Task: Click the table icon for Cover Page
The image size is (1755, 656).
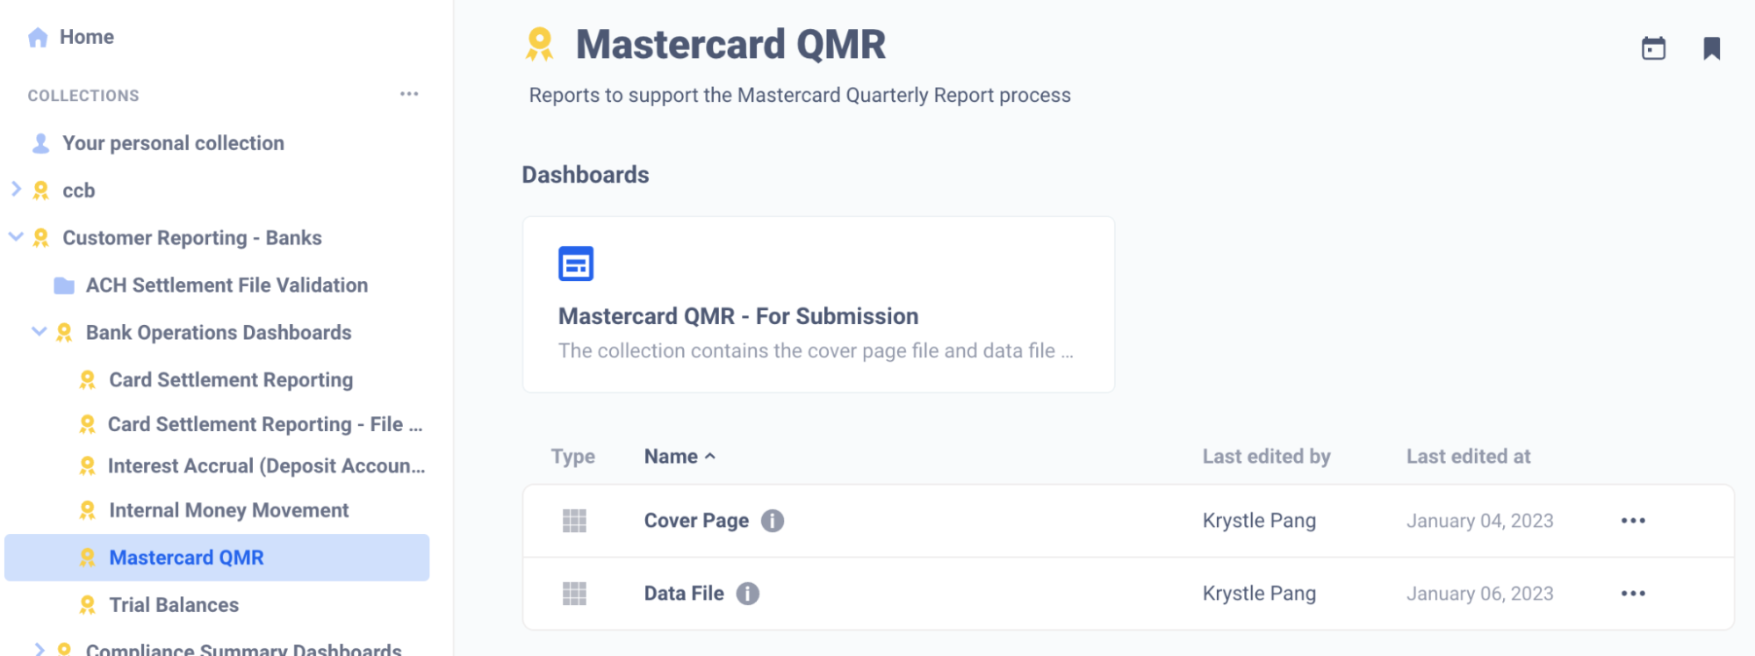Action: (x=574, y=521)
